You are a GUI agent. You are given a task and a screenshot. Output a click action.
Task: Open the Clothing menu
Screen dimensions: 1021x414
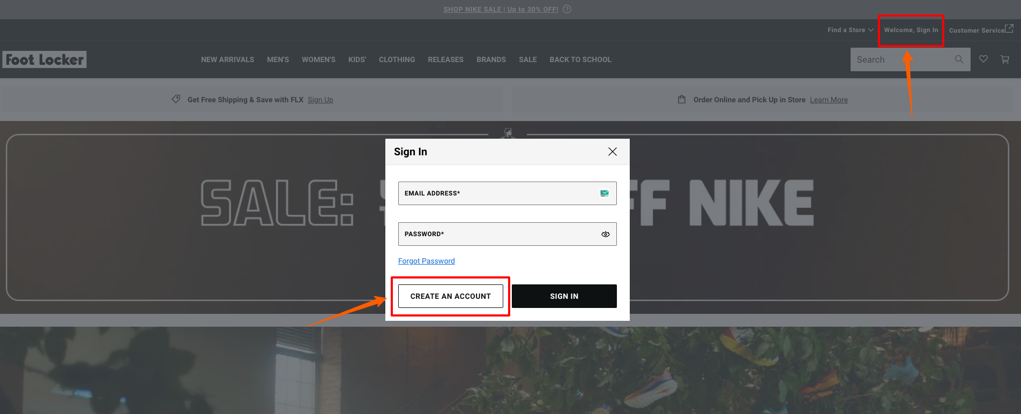[x=397, y=59]
